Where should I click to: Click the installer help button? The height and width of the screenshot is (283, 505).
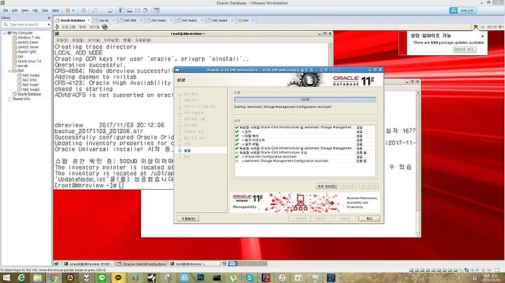188,219
